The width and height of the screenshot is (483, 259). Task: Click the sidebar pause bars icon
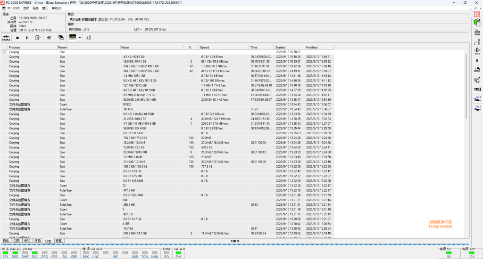(477, 61)
